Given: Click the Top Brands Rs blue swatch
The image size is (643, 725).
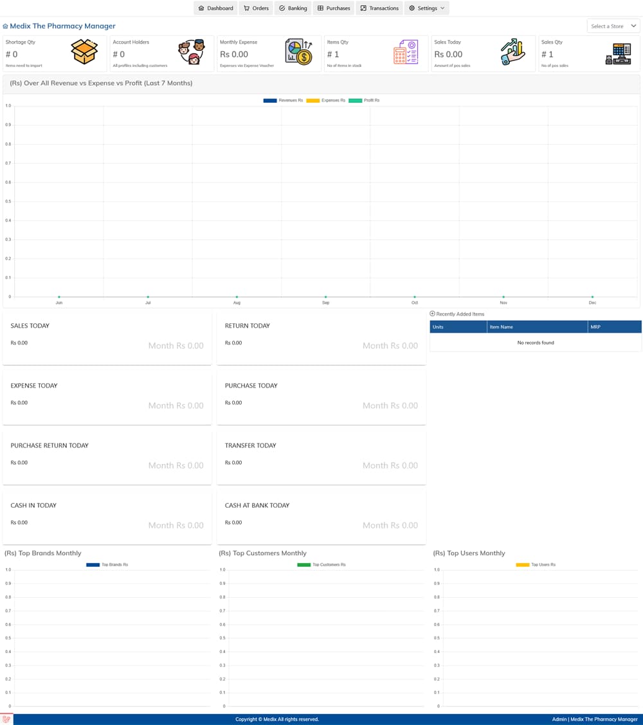Looking at the screenshot, I should coord(93,564).
